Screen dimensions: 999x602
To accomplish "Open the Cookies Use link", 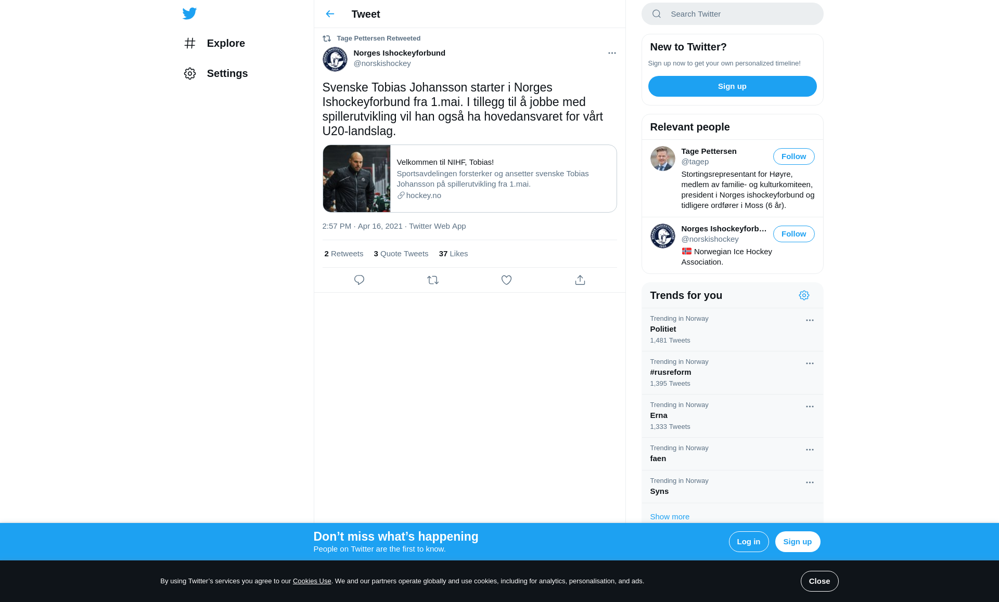I will [312, 581].
